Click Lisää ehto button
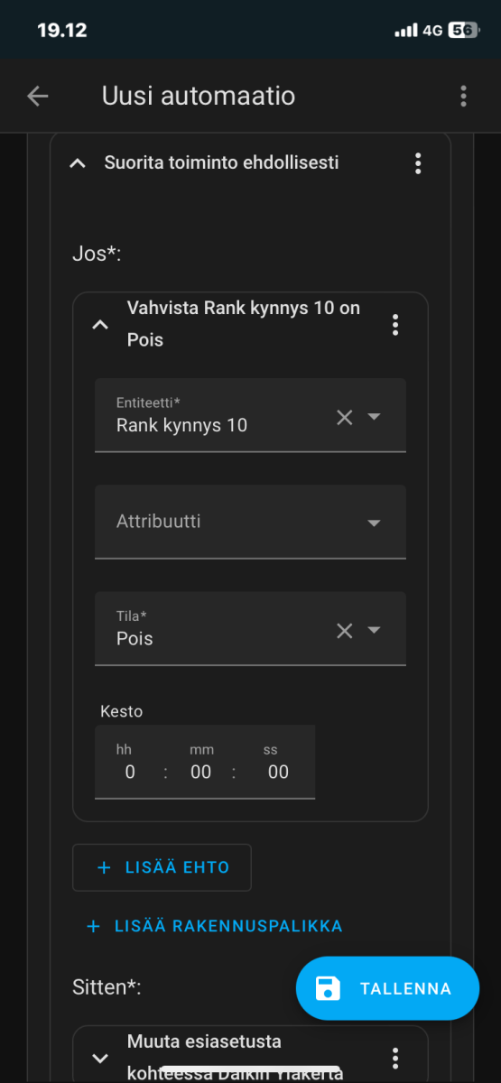Image resolution: width=501 pixels, height=1083 pixels. tap(162, 867)
